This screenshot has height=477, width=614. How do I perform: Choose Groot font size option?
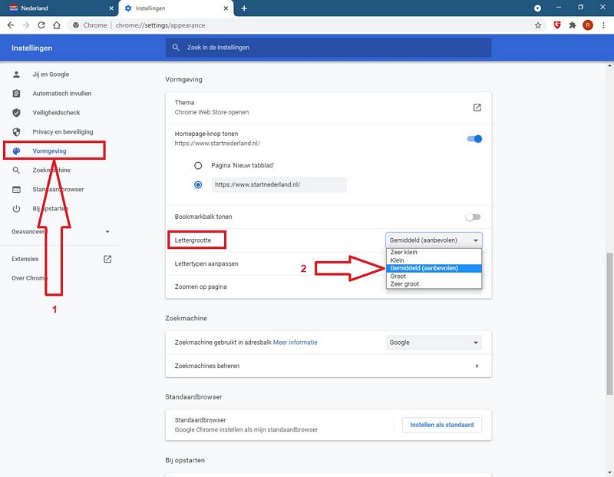tap(434, 276)
